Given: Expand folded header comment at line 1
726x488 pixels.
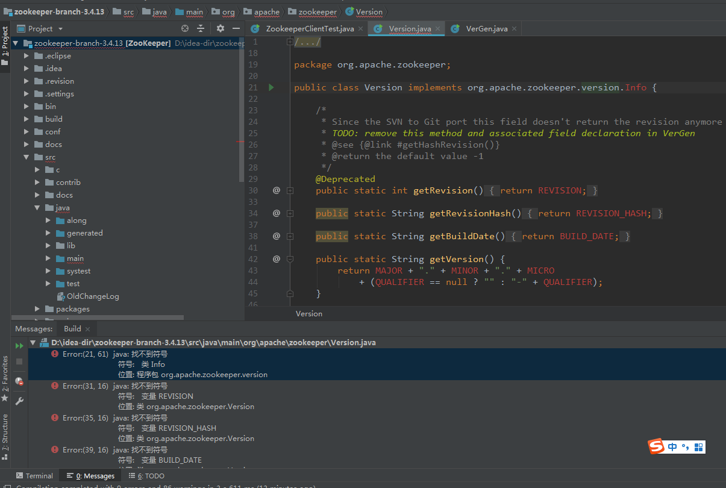Looking at the screenshot, I should 290,42.
